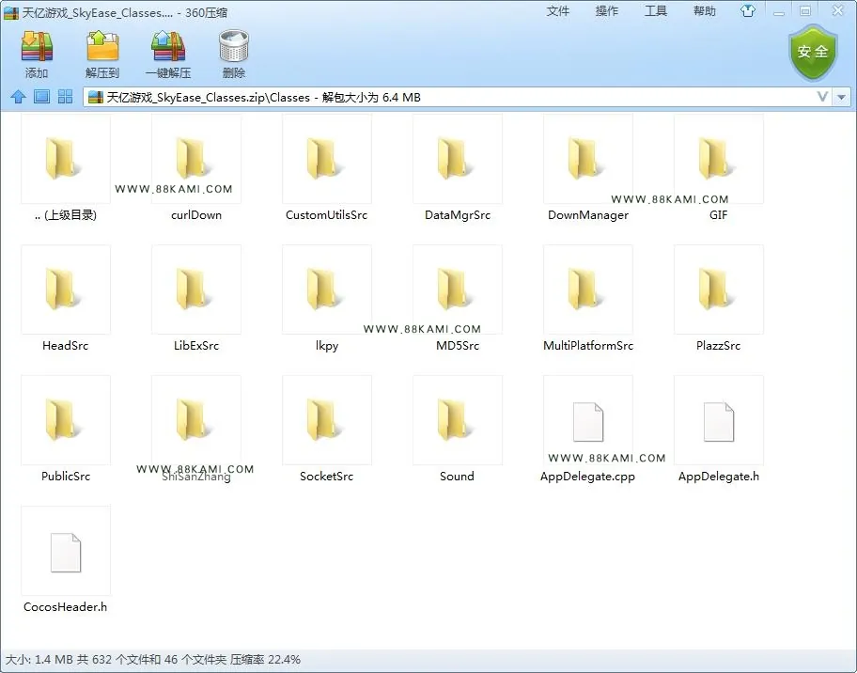Click the green 安全 security shield badge

coord(813,53)
